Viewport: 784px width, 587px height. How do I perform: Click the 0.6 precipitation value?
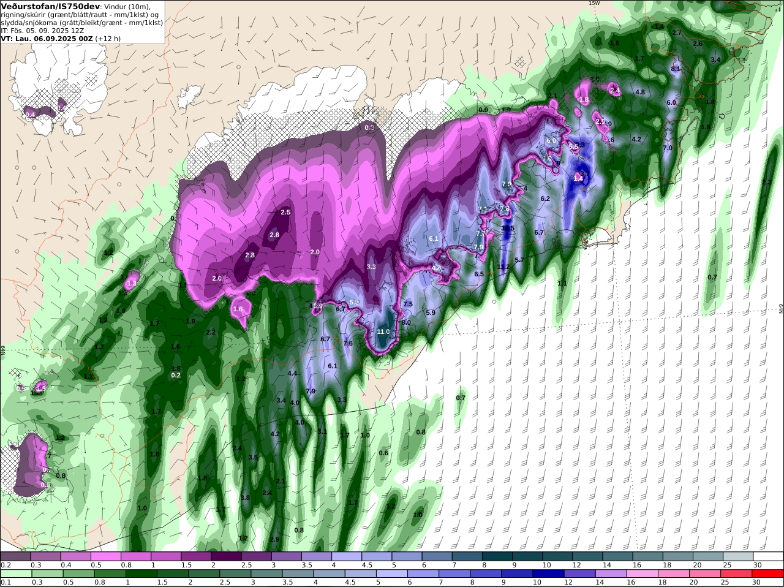click(x=383, y=453)
